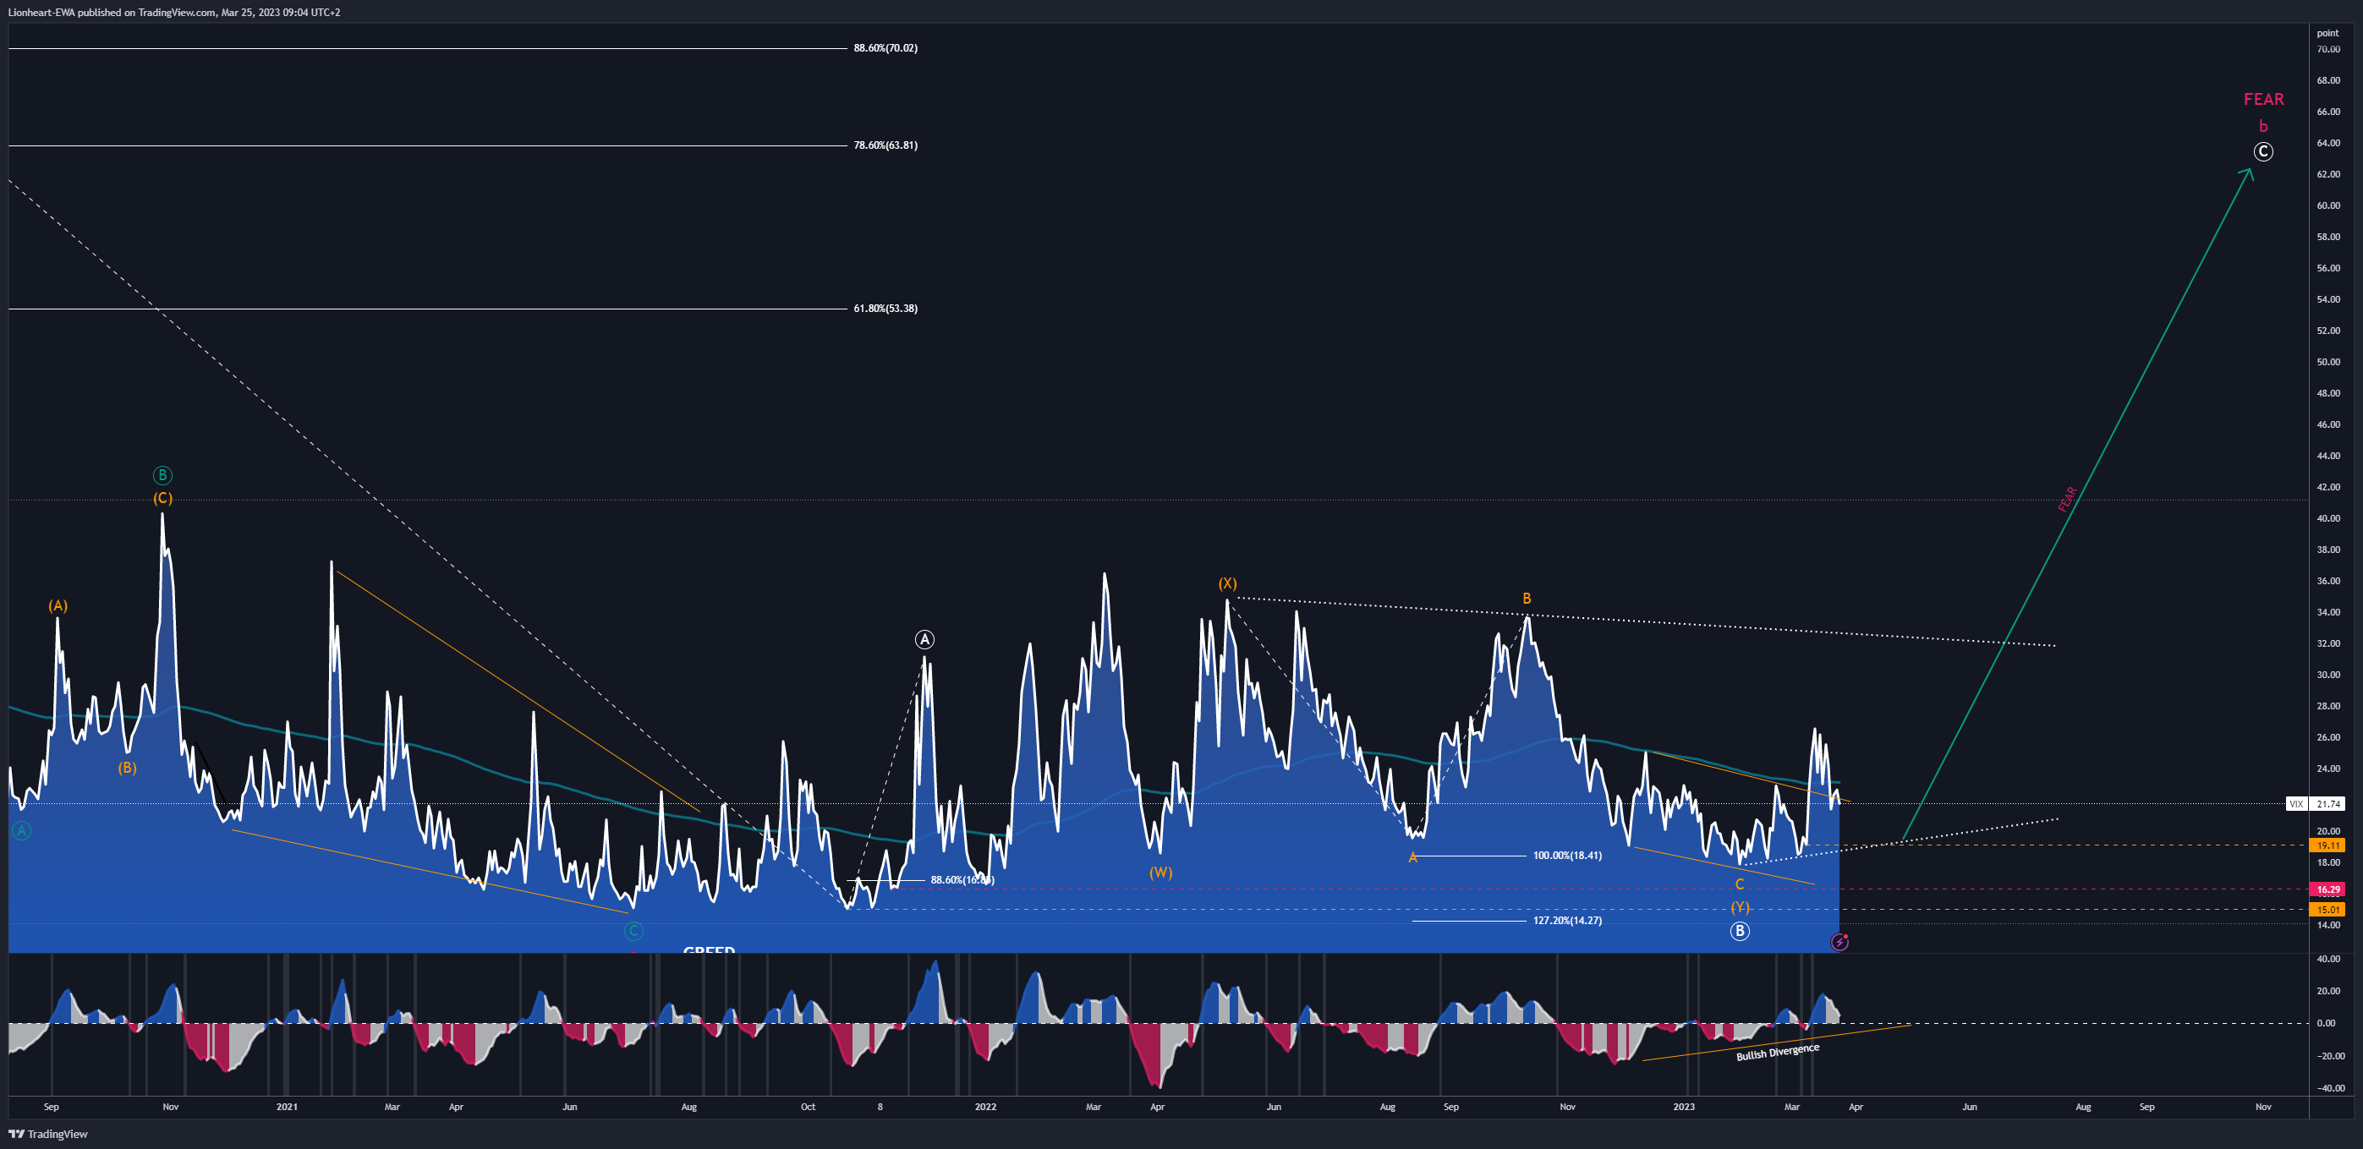Select the white circled C label under FEAR b
This screenshot has height=1149, width=2363.
click(x=2263, y=151)
